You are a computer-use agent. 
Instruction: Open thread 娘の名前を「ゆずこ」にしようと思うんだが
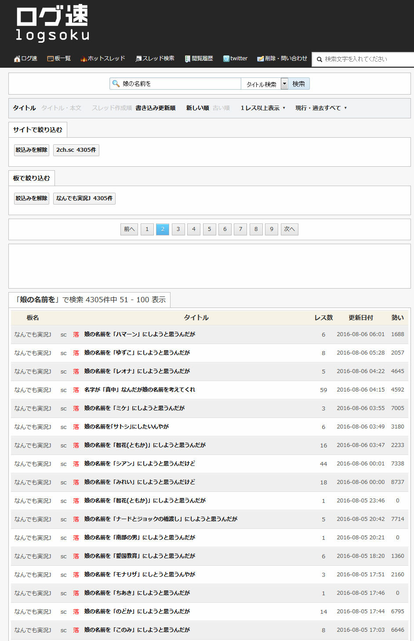pyautogui.click(x=137, y=353)
